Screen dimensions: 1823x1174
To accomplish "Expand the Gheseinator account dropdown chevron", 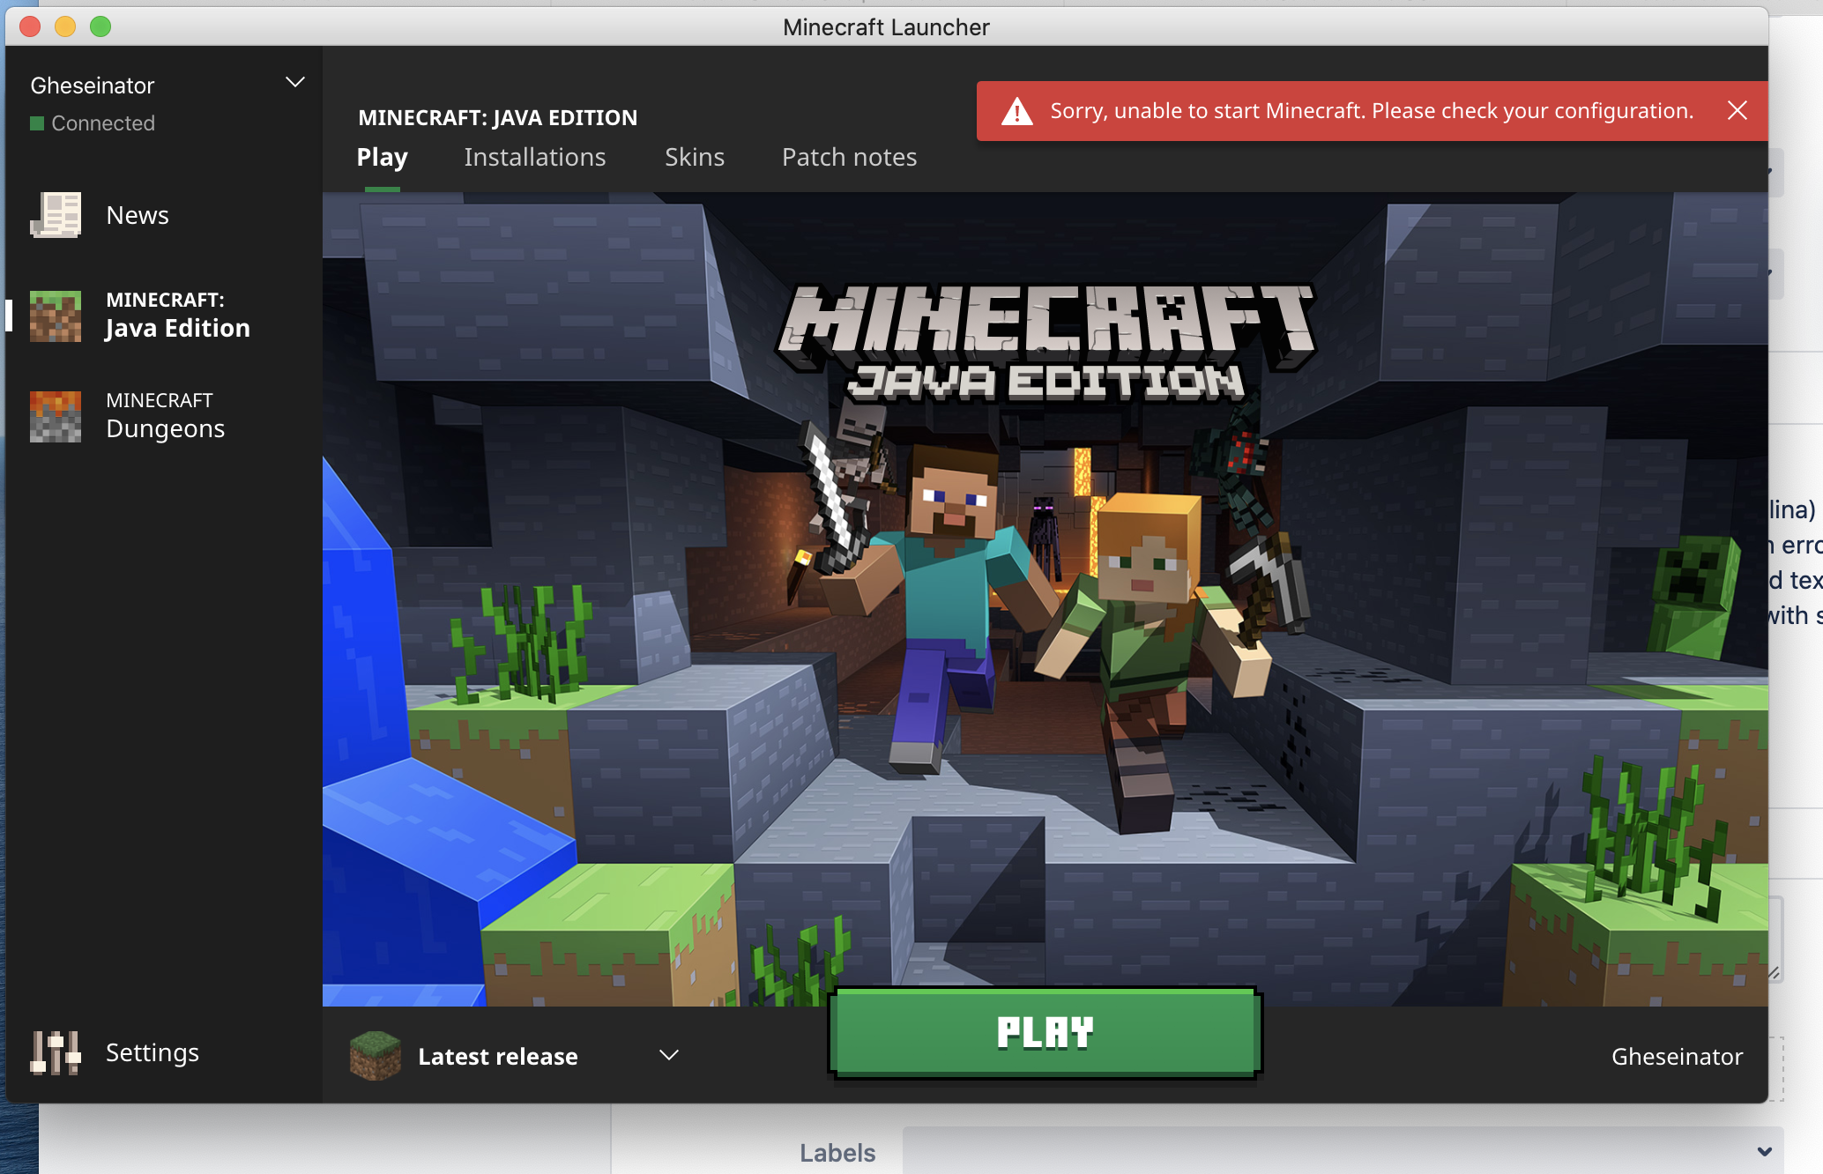I will tap(295, 83).
